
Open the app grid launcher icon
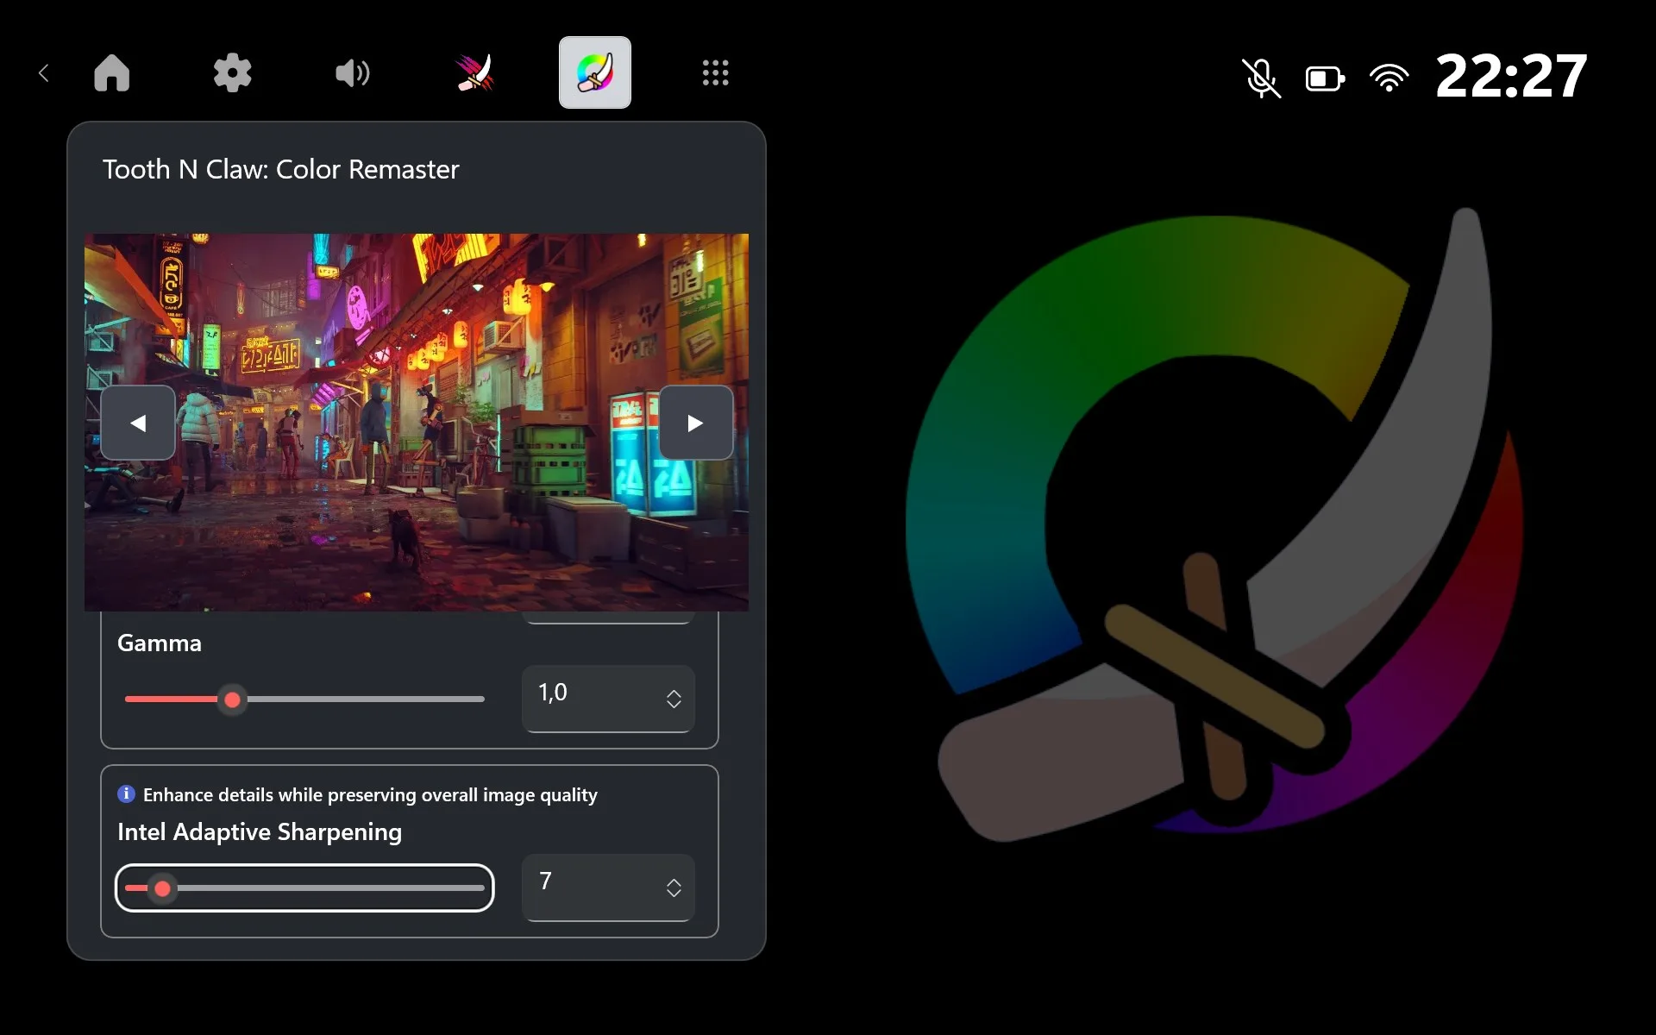[716, 73]
